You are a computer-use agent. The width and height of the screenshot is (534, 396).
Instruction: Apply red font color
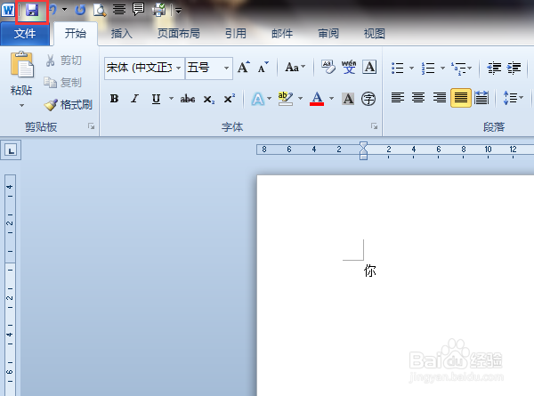(x=317, y=99)
